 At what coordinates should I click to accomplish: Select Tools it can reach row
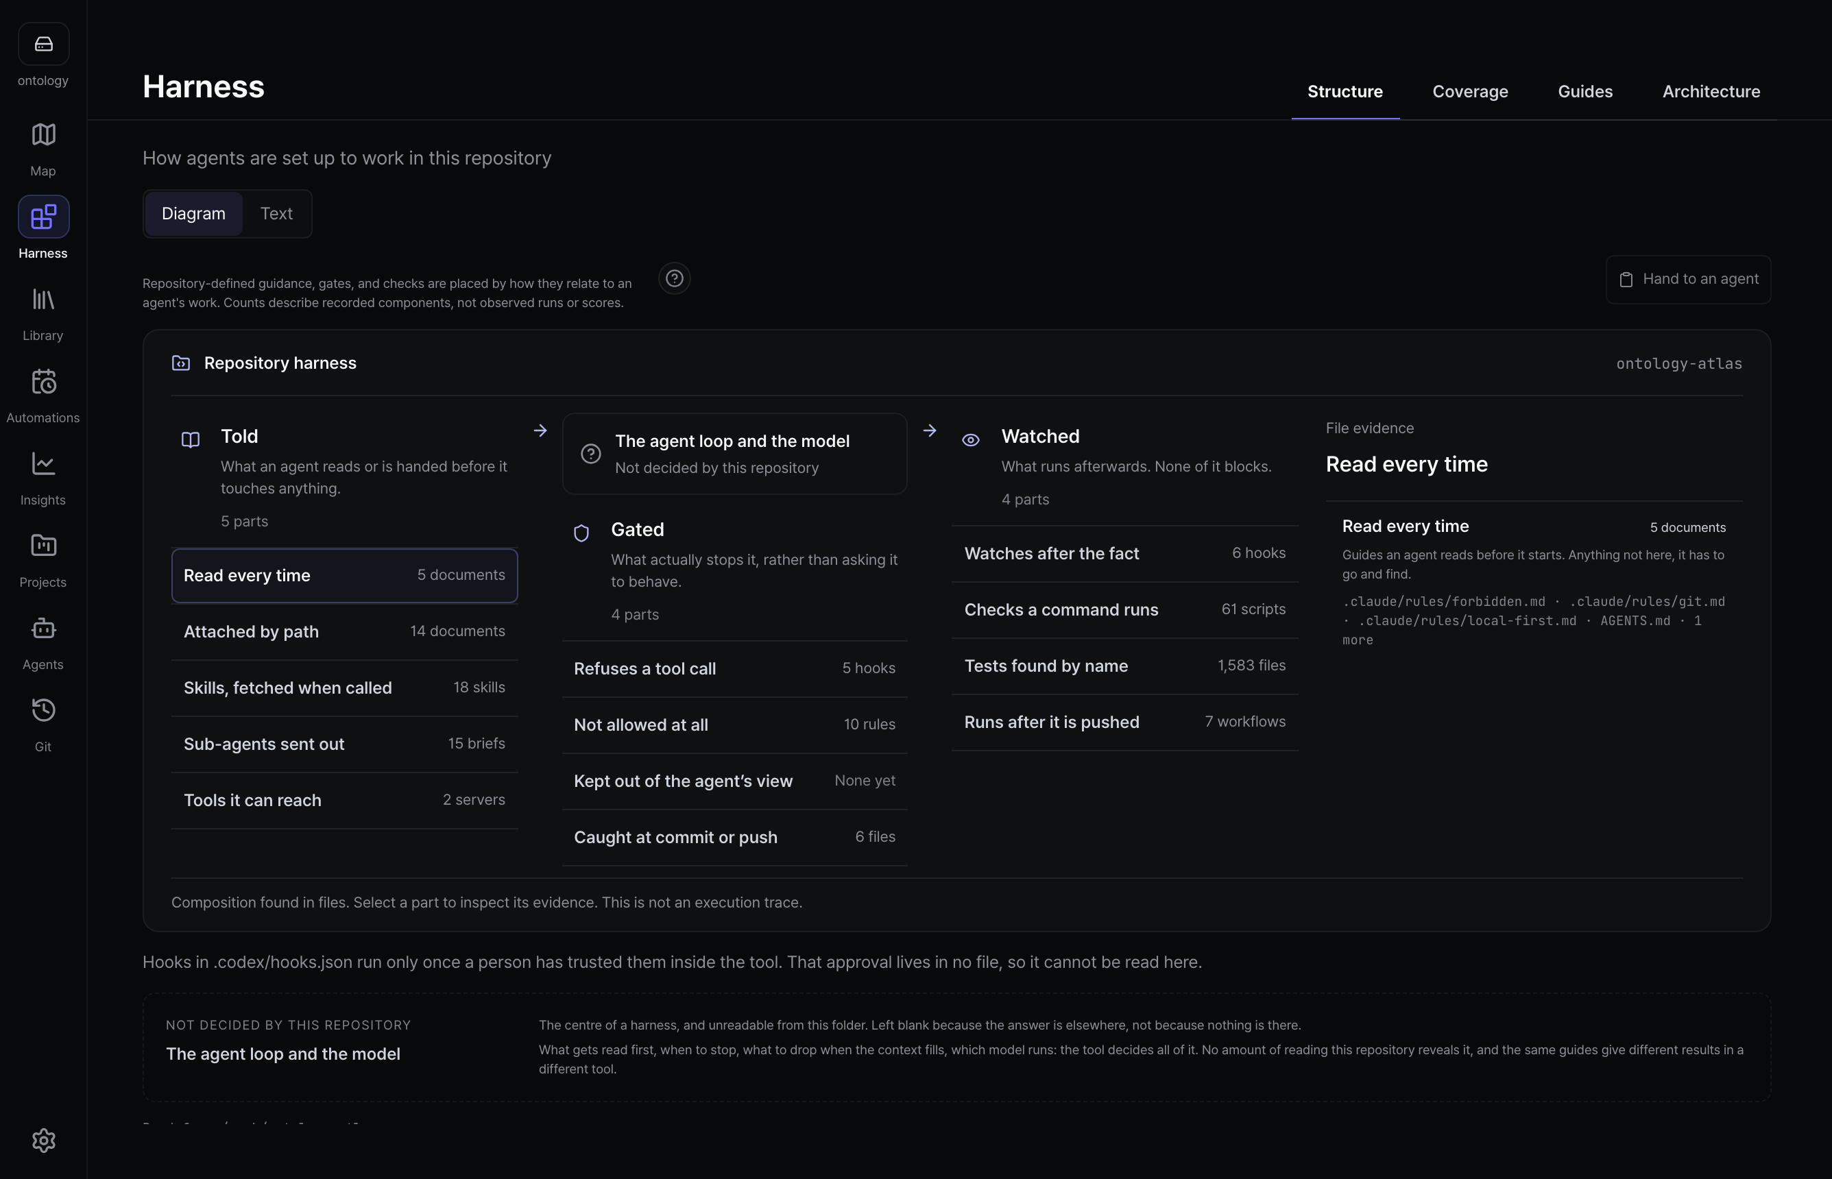click(x=344, y=801)
